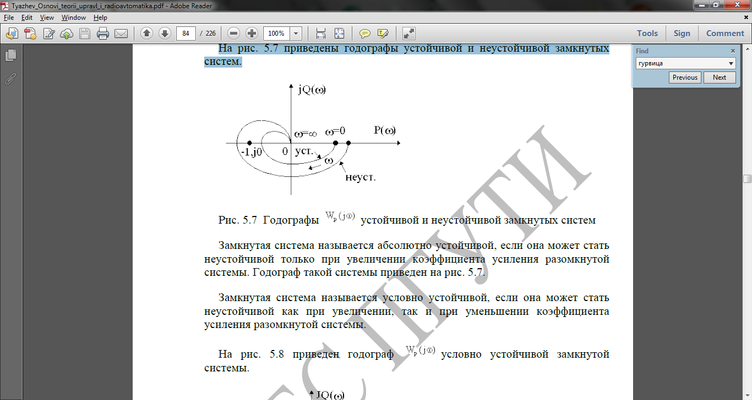Image resolution: width=752 pixels, height=400 pixels.
Task: Click the 'jQ(ω)' axis label of Fig. 5.7
Action: coord(312,90)
